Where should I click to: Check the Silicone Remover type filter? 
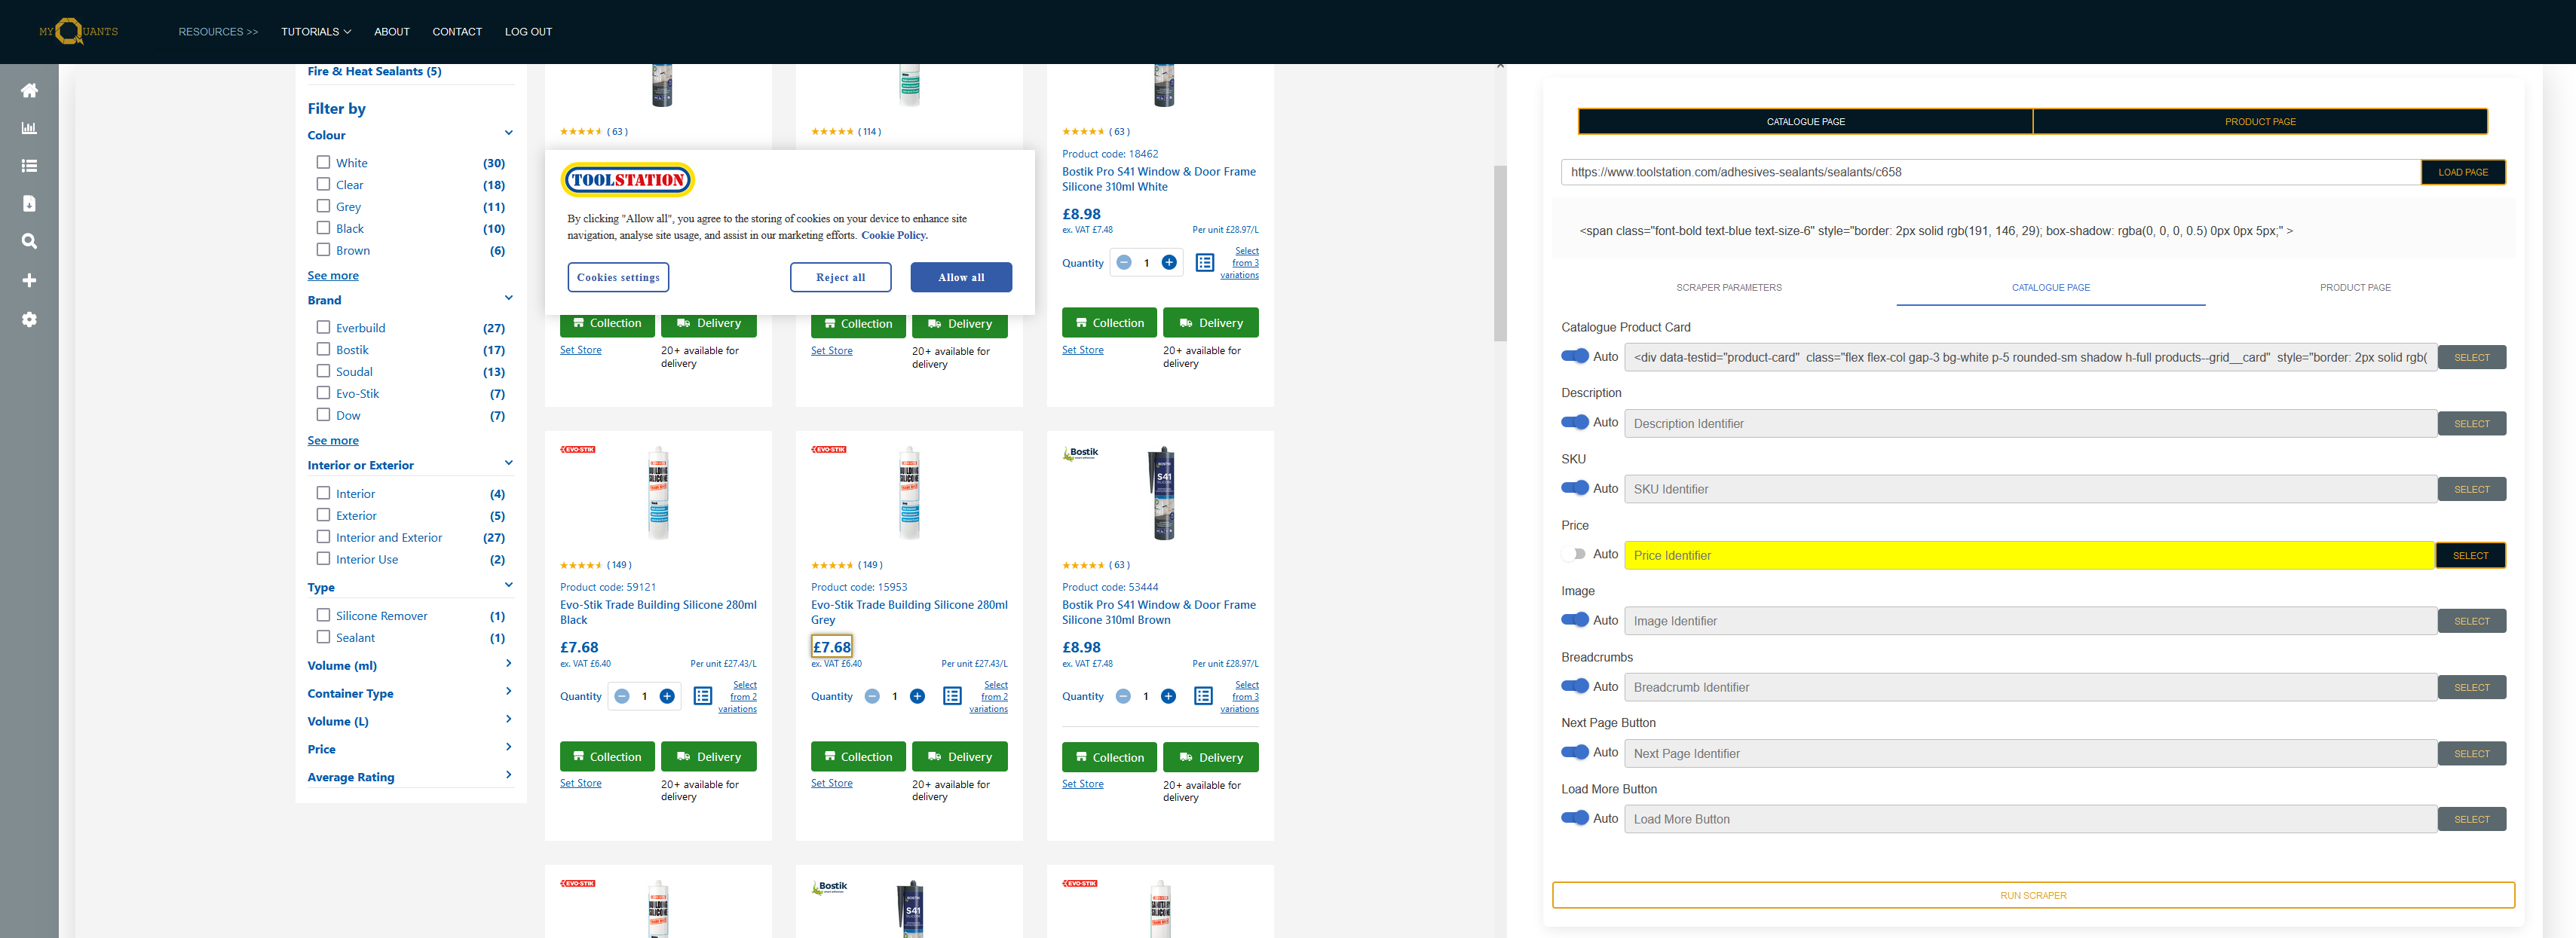(323, 616)
